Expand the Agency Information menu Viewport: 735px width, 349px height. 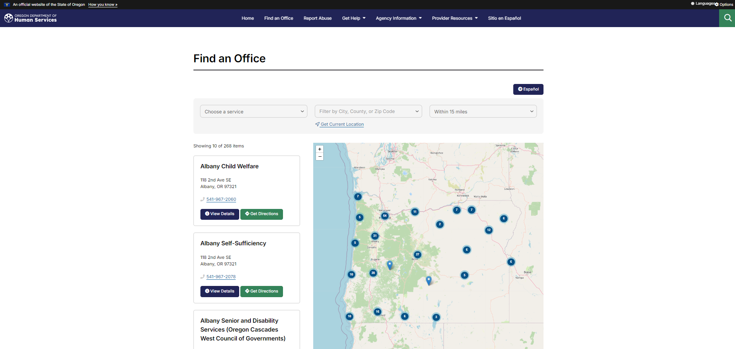click(x=399, y=18)
